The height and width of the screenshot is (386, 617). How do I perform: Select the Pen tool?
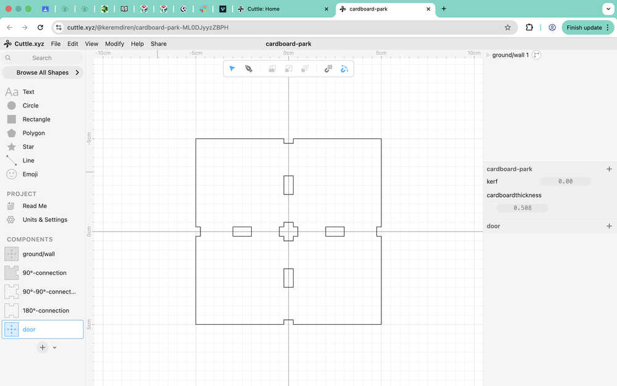(x=249, y=69)
